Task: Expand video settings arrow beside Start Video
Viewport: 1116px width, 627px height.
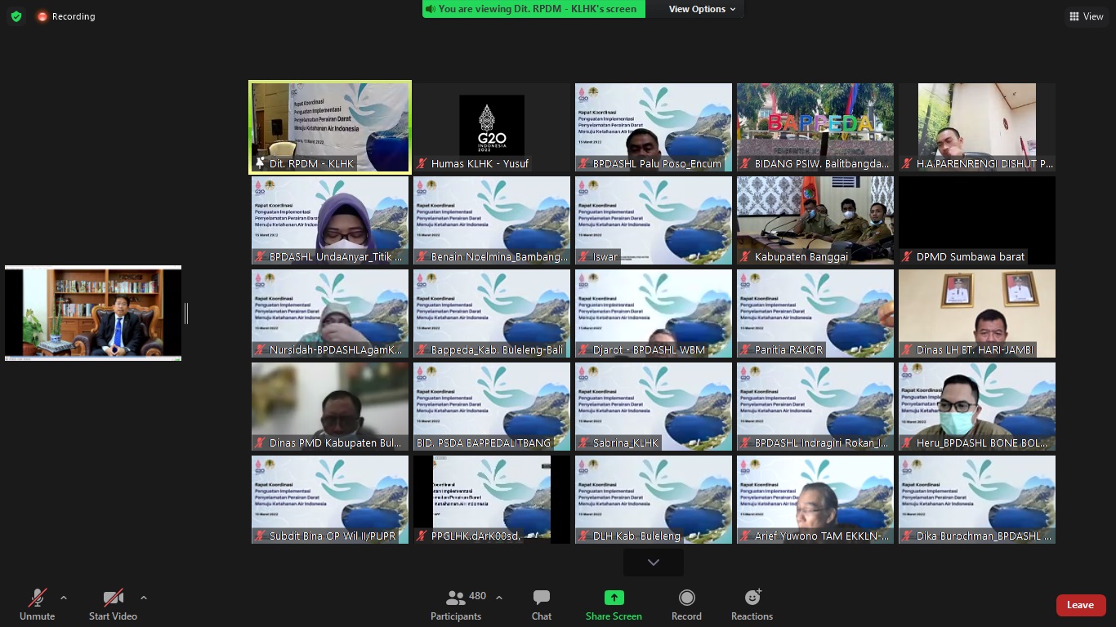Action: pyautogui.click(x=144, y=598)
